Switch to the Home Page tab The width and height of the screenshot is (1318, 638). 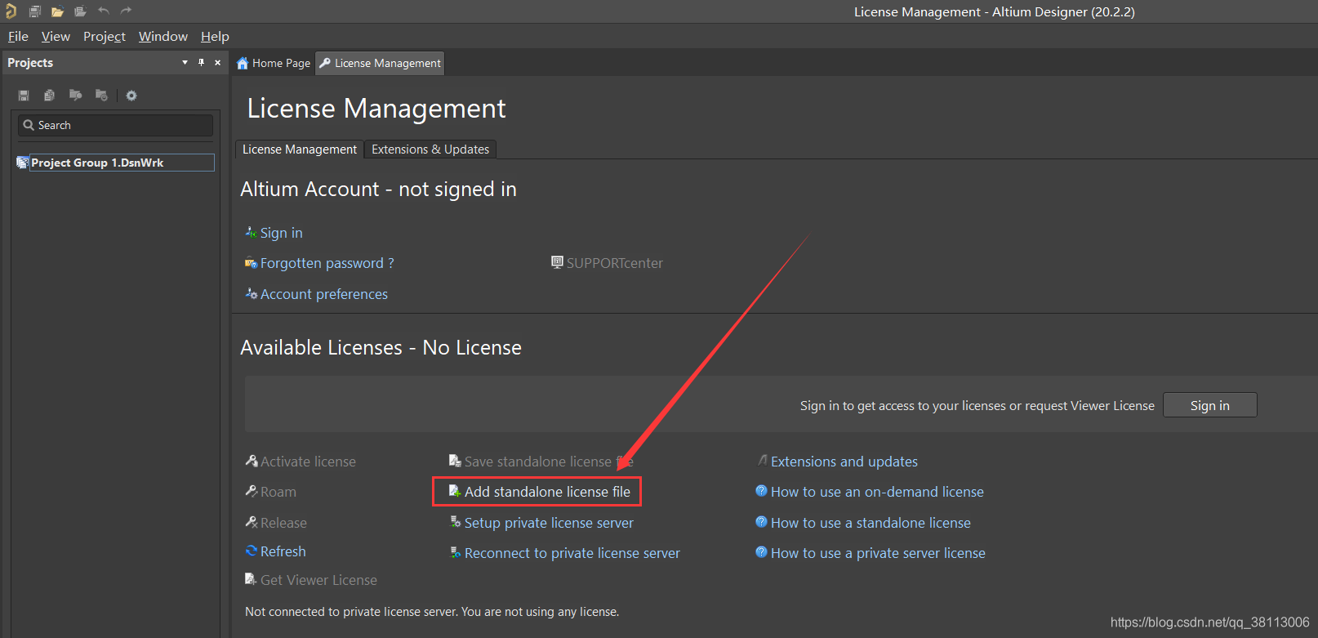coord(274,64)
